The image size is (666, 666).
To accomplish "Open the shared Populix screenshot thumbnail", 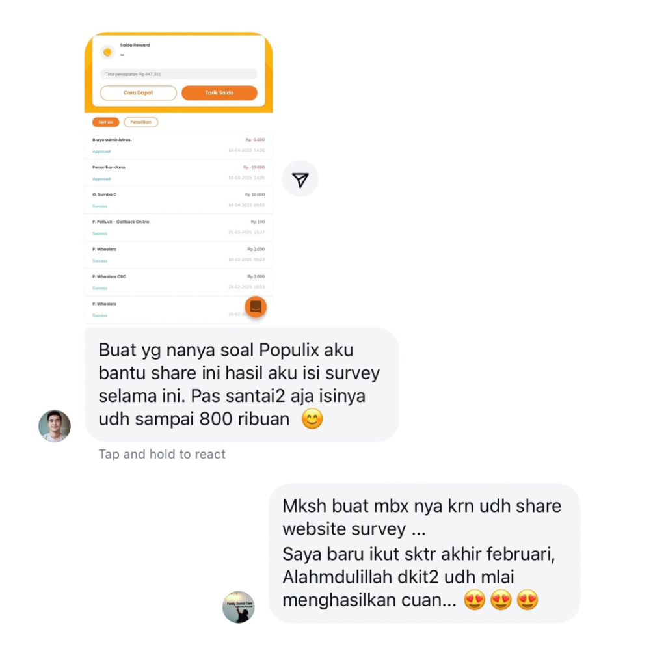I will [178, 177].
